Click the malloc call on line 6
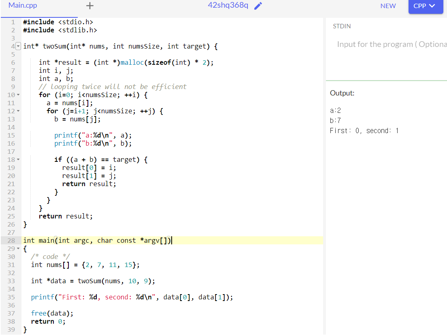This screenshot has height=335, width=447. coord(132,62)
